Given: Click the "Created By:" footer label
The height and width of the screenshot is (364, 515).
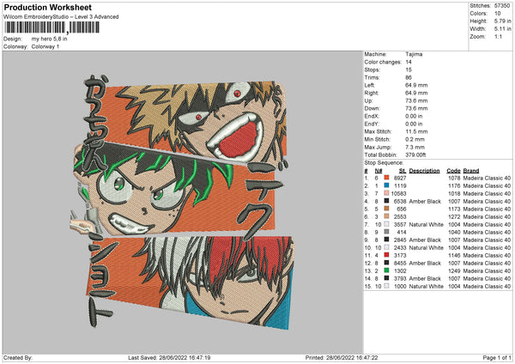Looking at the screenshot, I should tap(18, 357).
